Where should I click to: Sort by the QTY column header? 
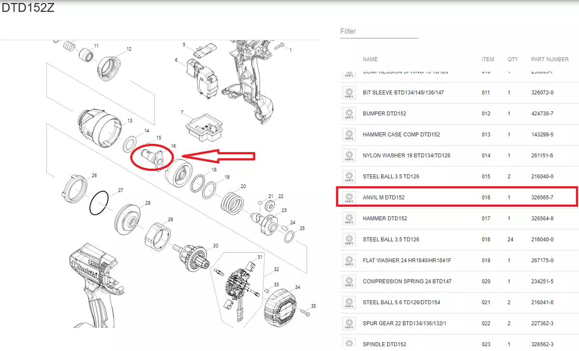coord(512,59)
